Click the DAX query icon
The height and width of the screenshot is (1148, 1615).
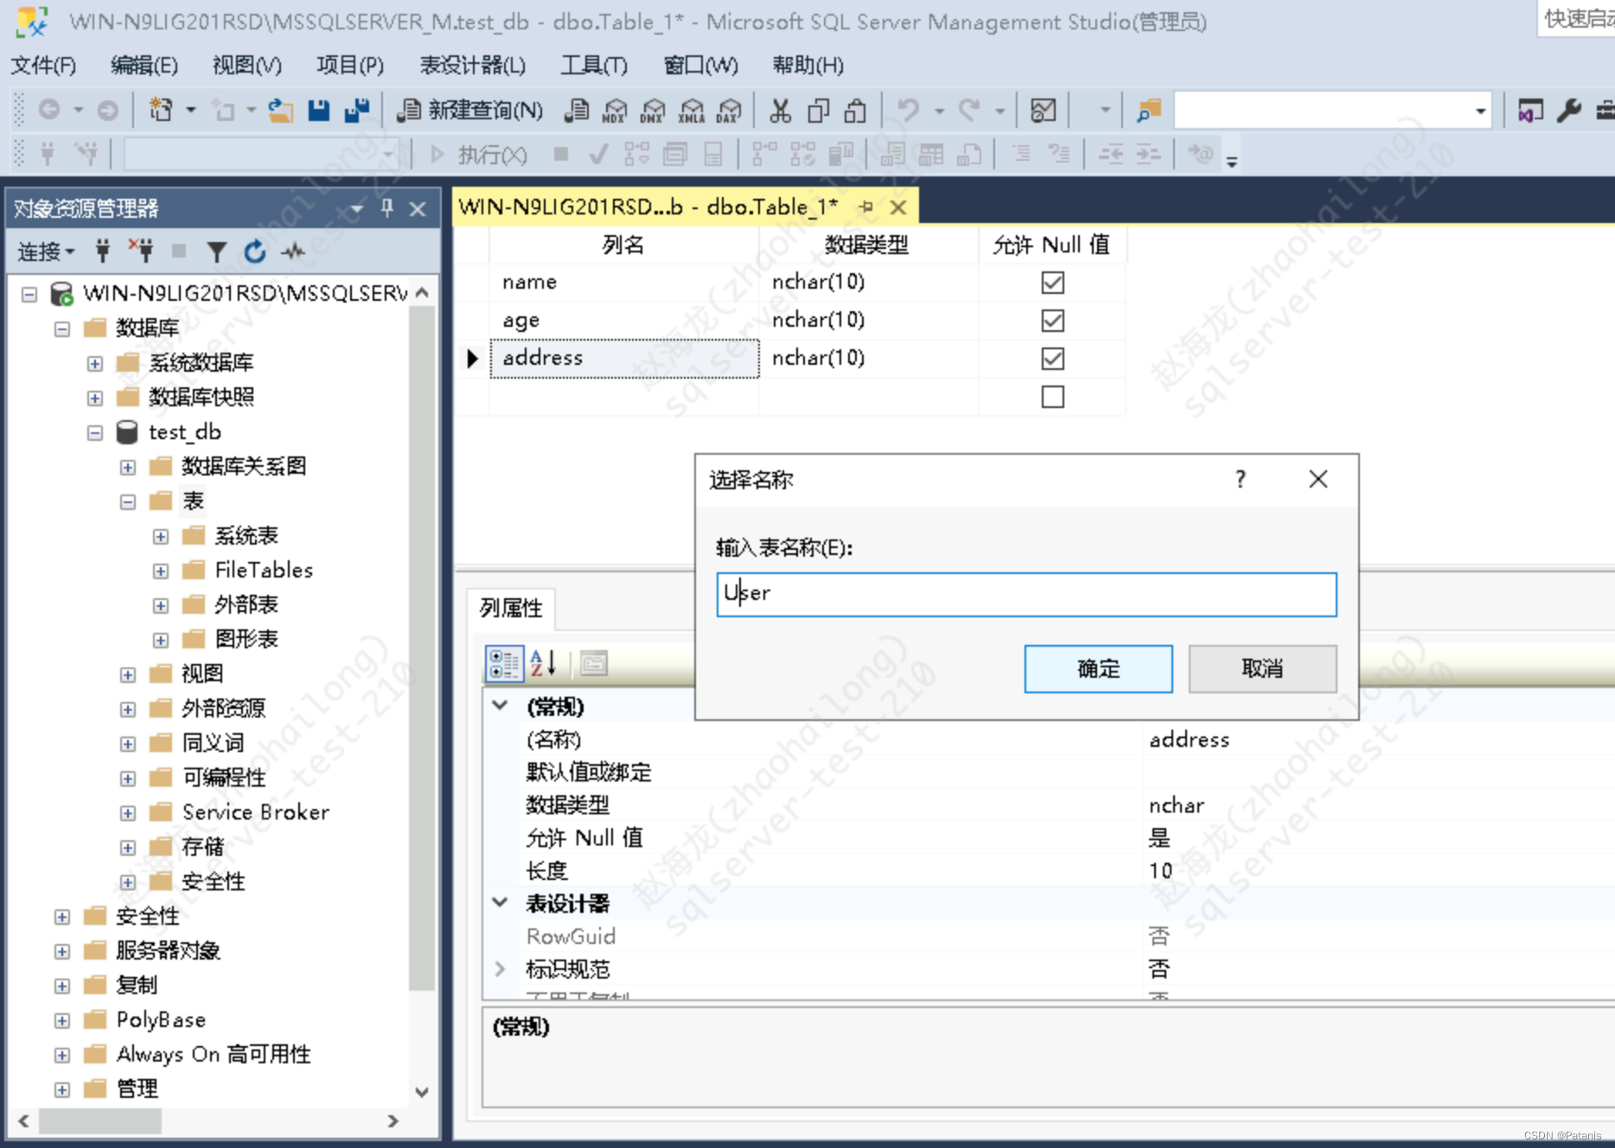(x=730, y=110)
